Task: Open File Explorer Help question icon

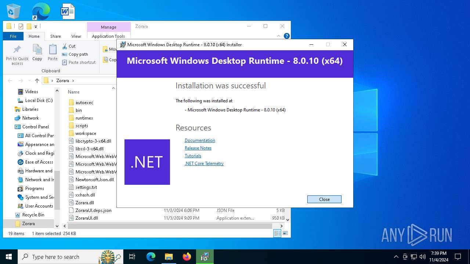Action: coord(287,36)
